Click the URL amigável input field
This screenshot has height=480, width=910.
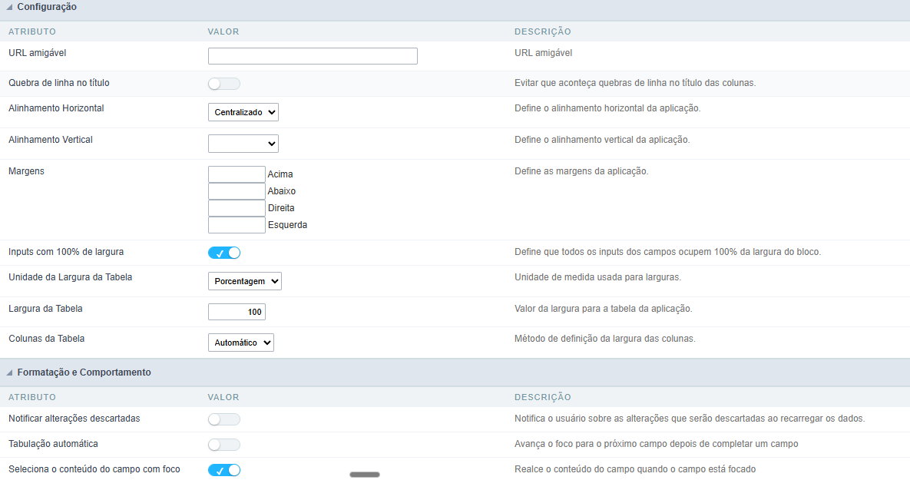tap(313, 56)
